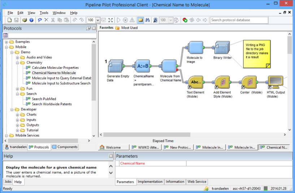The image size is (295, 193).
Task: Toggle the sticky notes toolbar button
Action: pyautogui.click(x=140, y=20)
